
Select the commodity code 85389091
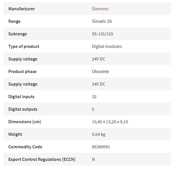pos(101,147)
